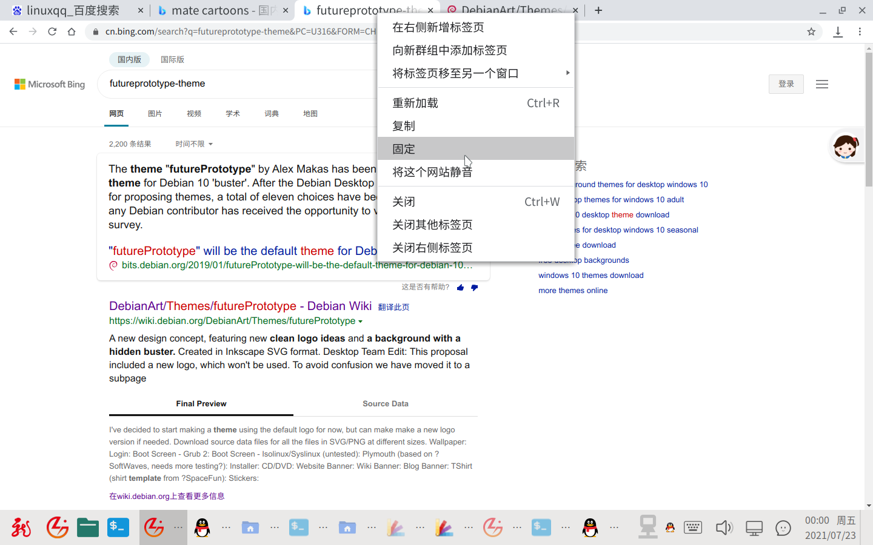Image resolution: width=873 pixels, height=545 pixels.
Task: Bookmark this page with the star icon
Action: pyautogui.click(x=811, y=31)
